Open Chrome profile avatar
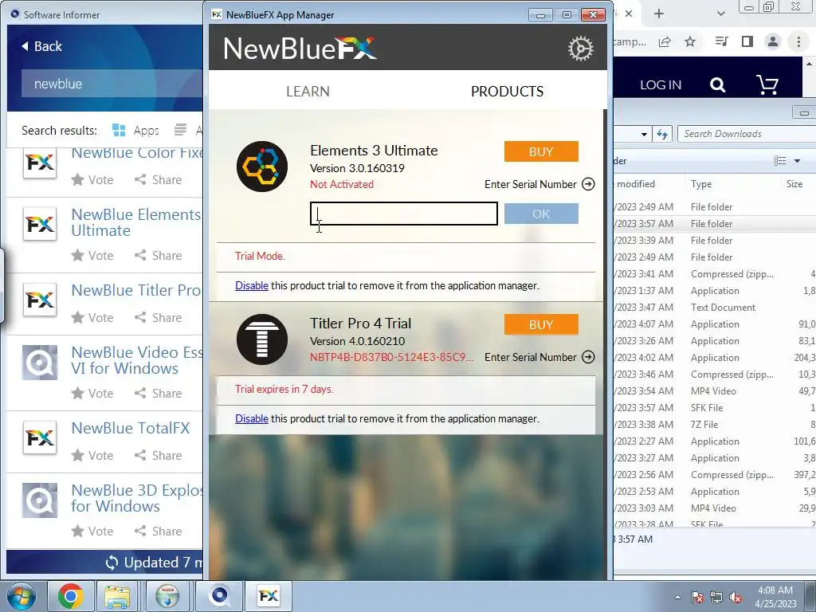 point(773,41)
